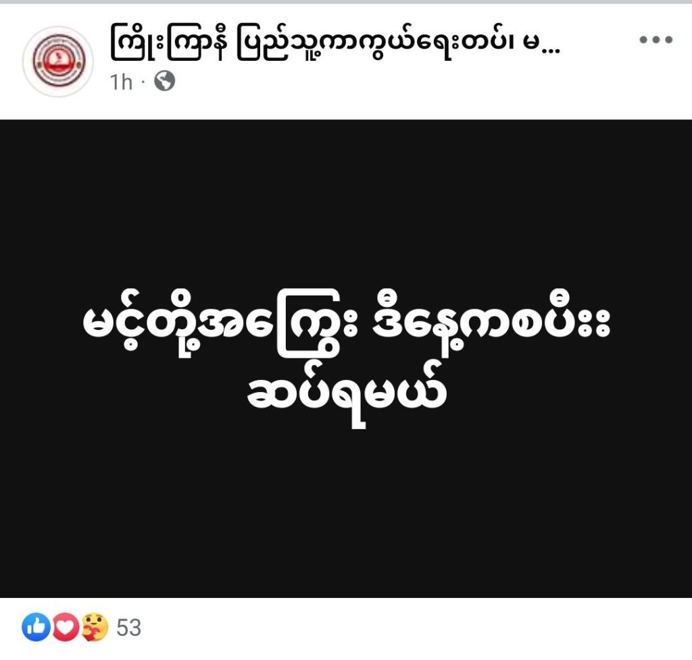Click the first line of white Burmese text

click(x=347, y=323)
